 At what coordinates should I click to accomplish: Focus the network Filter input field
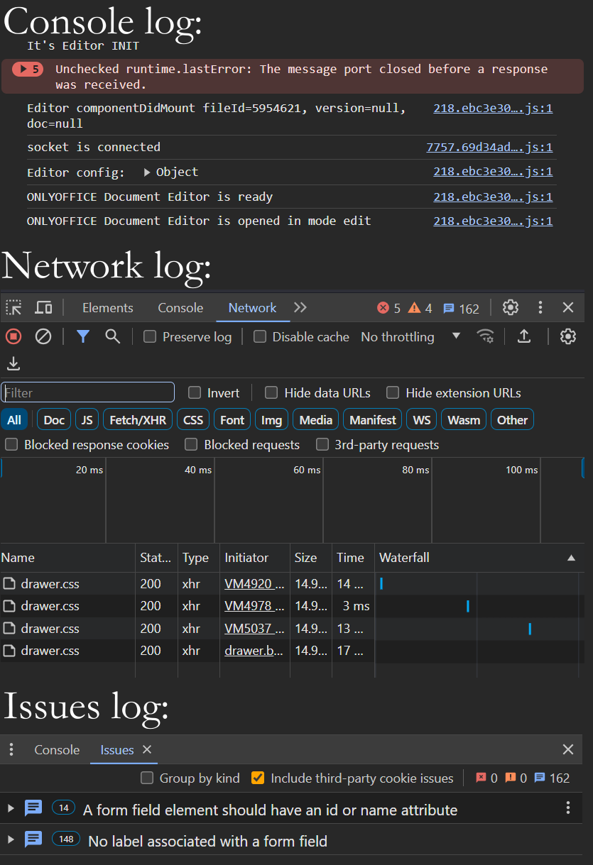(88, 392)
